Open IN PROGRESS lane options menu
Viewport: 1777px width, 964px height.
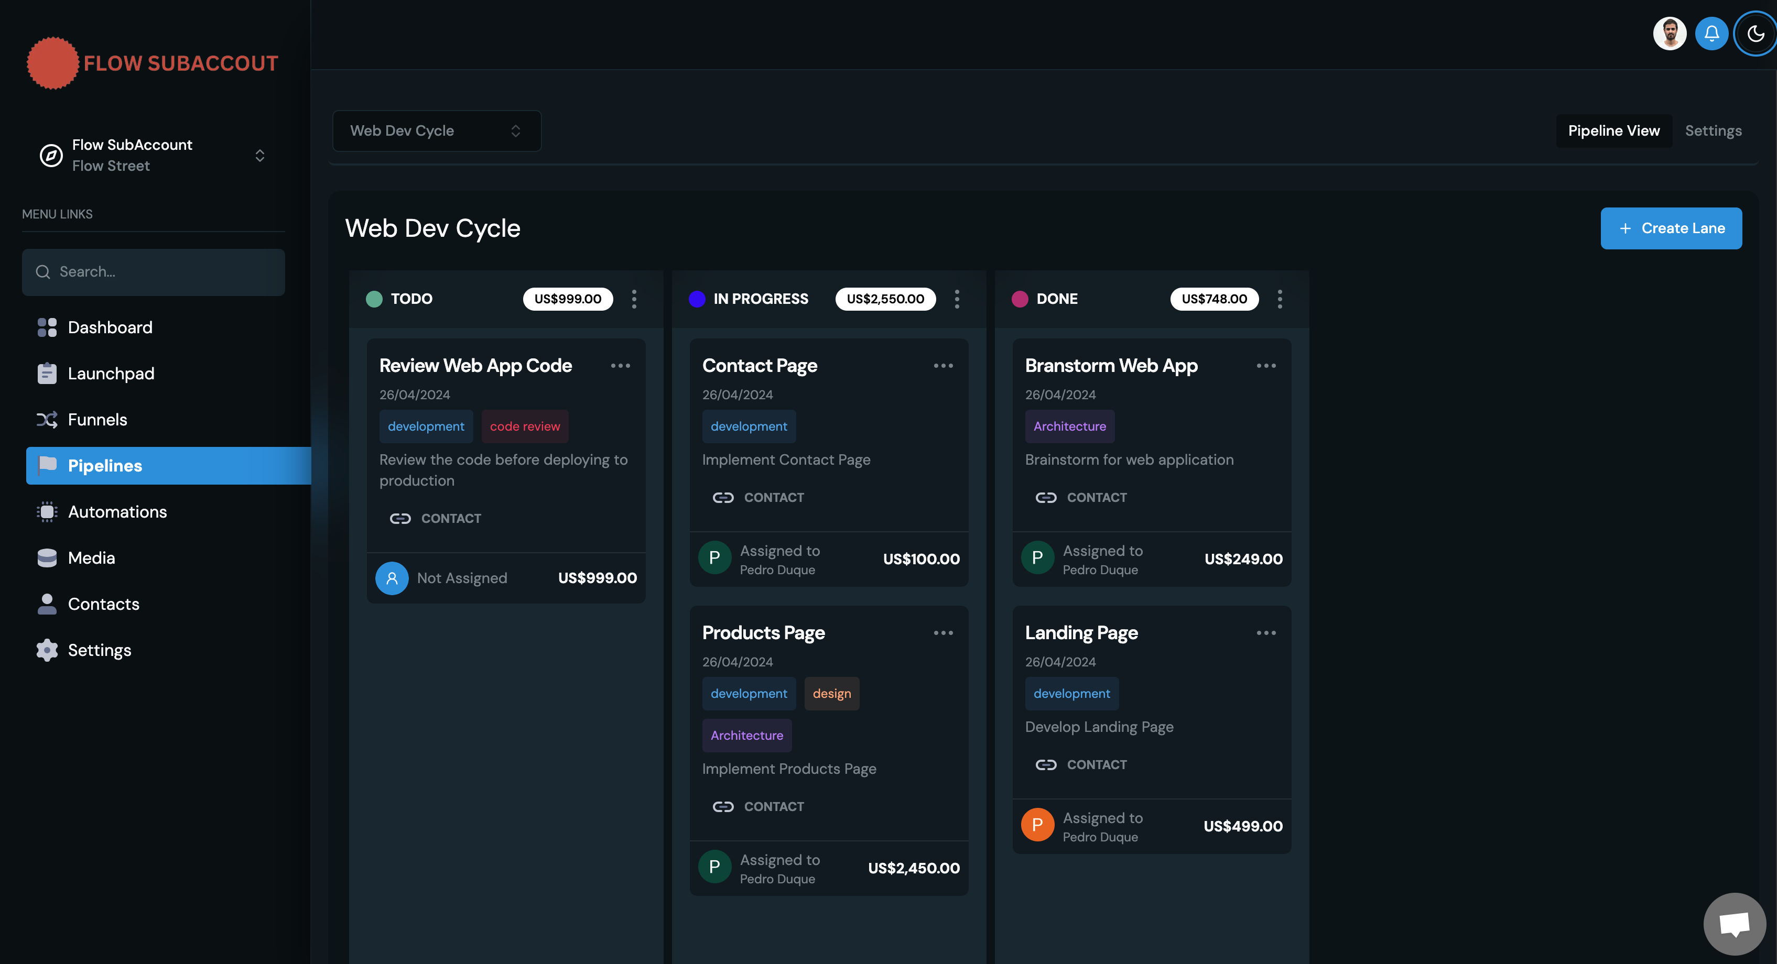[957, 299]
